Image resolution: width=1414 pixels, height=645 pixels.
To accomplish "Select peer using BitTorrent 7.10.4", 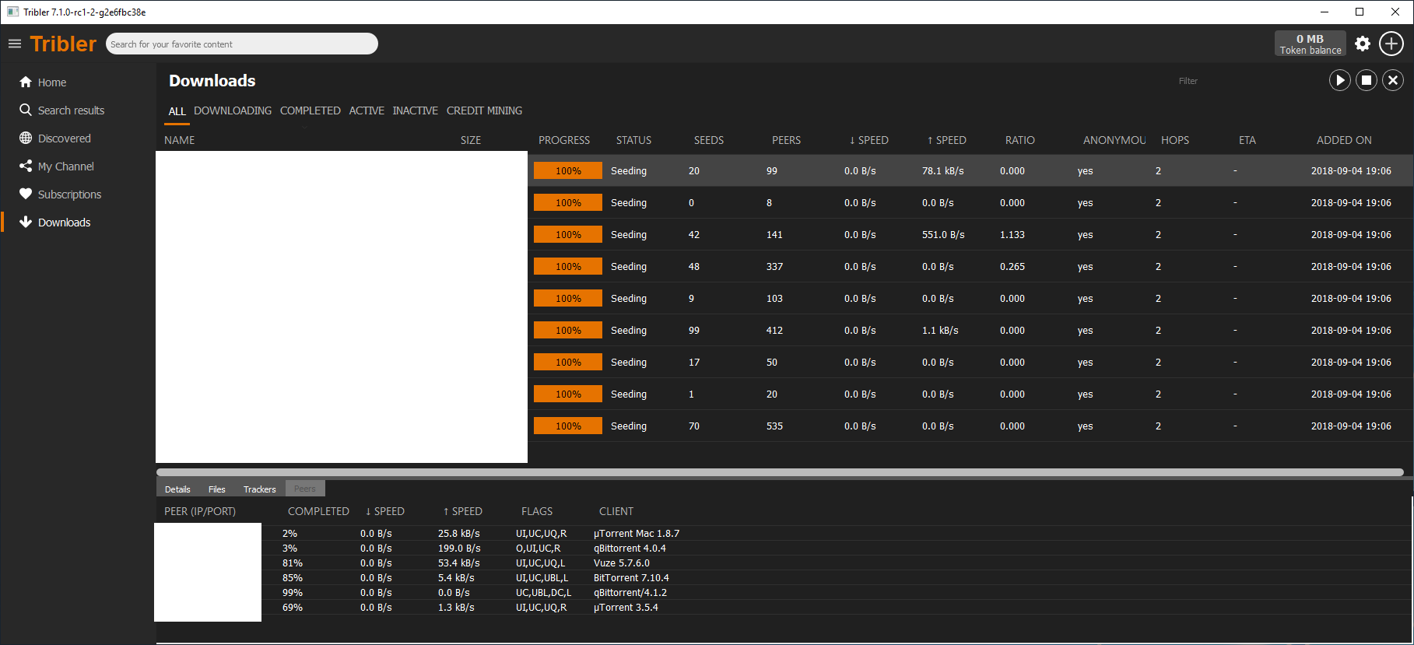I will [784, 577].
